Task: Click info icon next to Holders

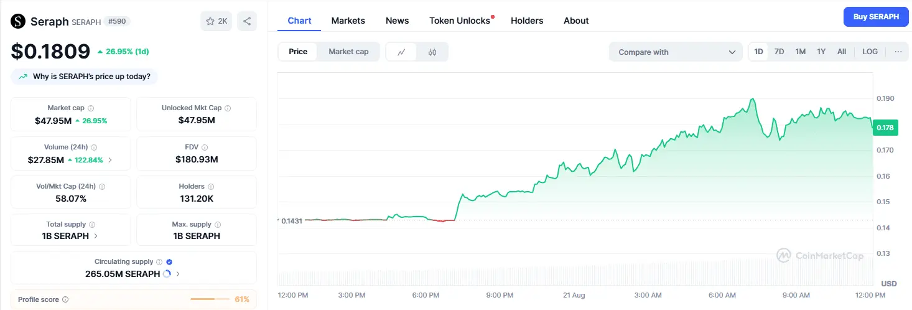Action: pyautogui.click(x=211, y=187)
